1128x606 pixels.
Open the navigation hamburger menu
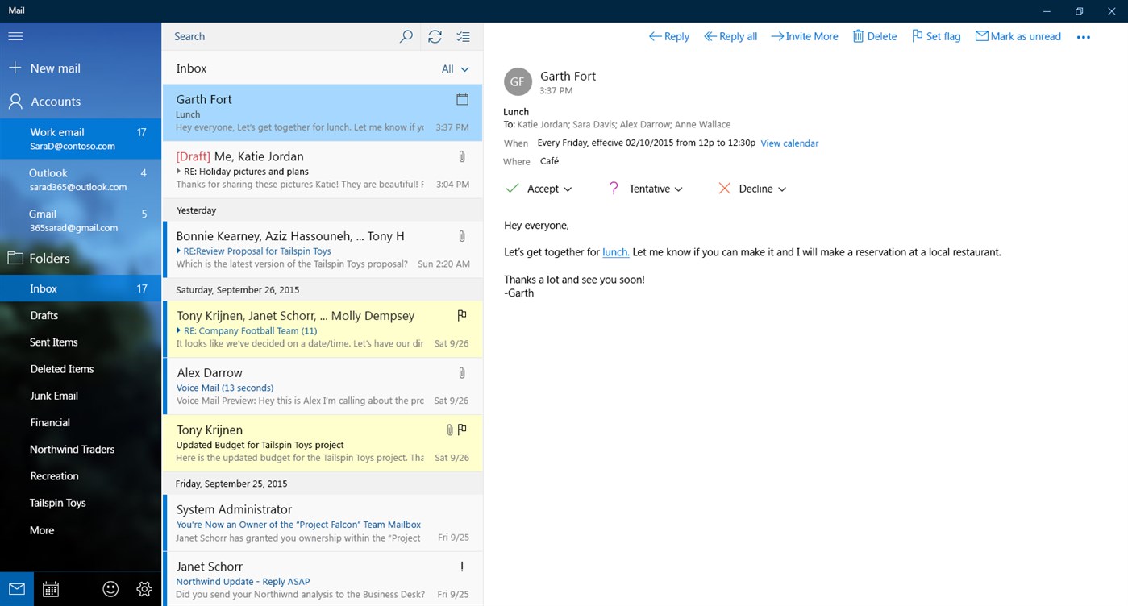15,35
